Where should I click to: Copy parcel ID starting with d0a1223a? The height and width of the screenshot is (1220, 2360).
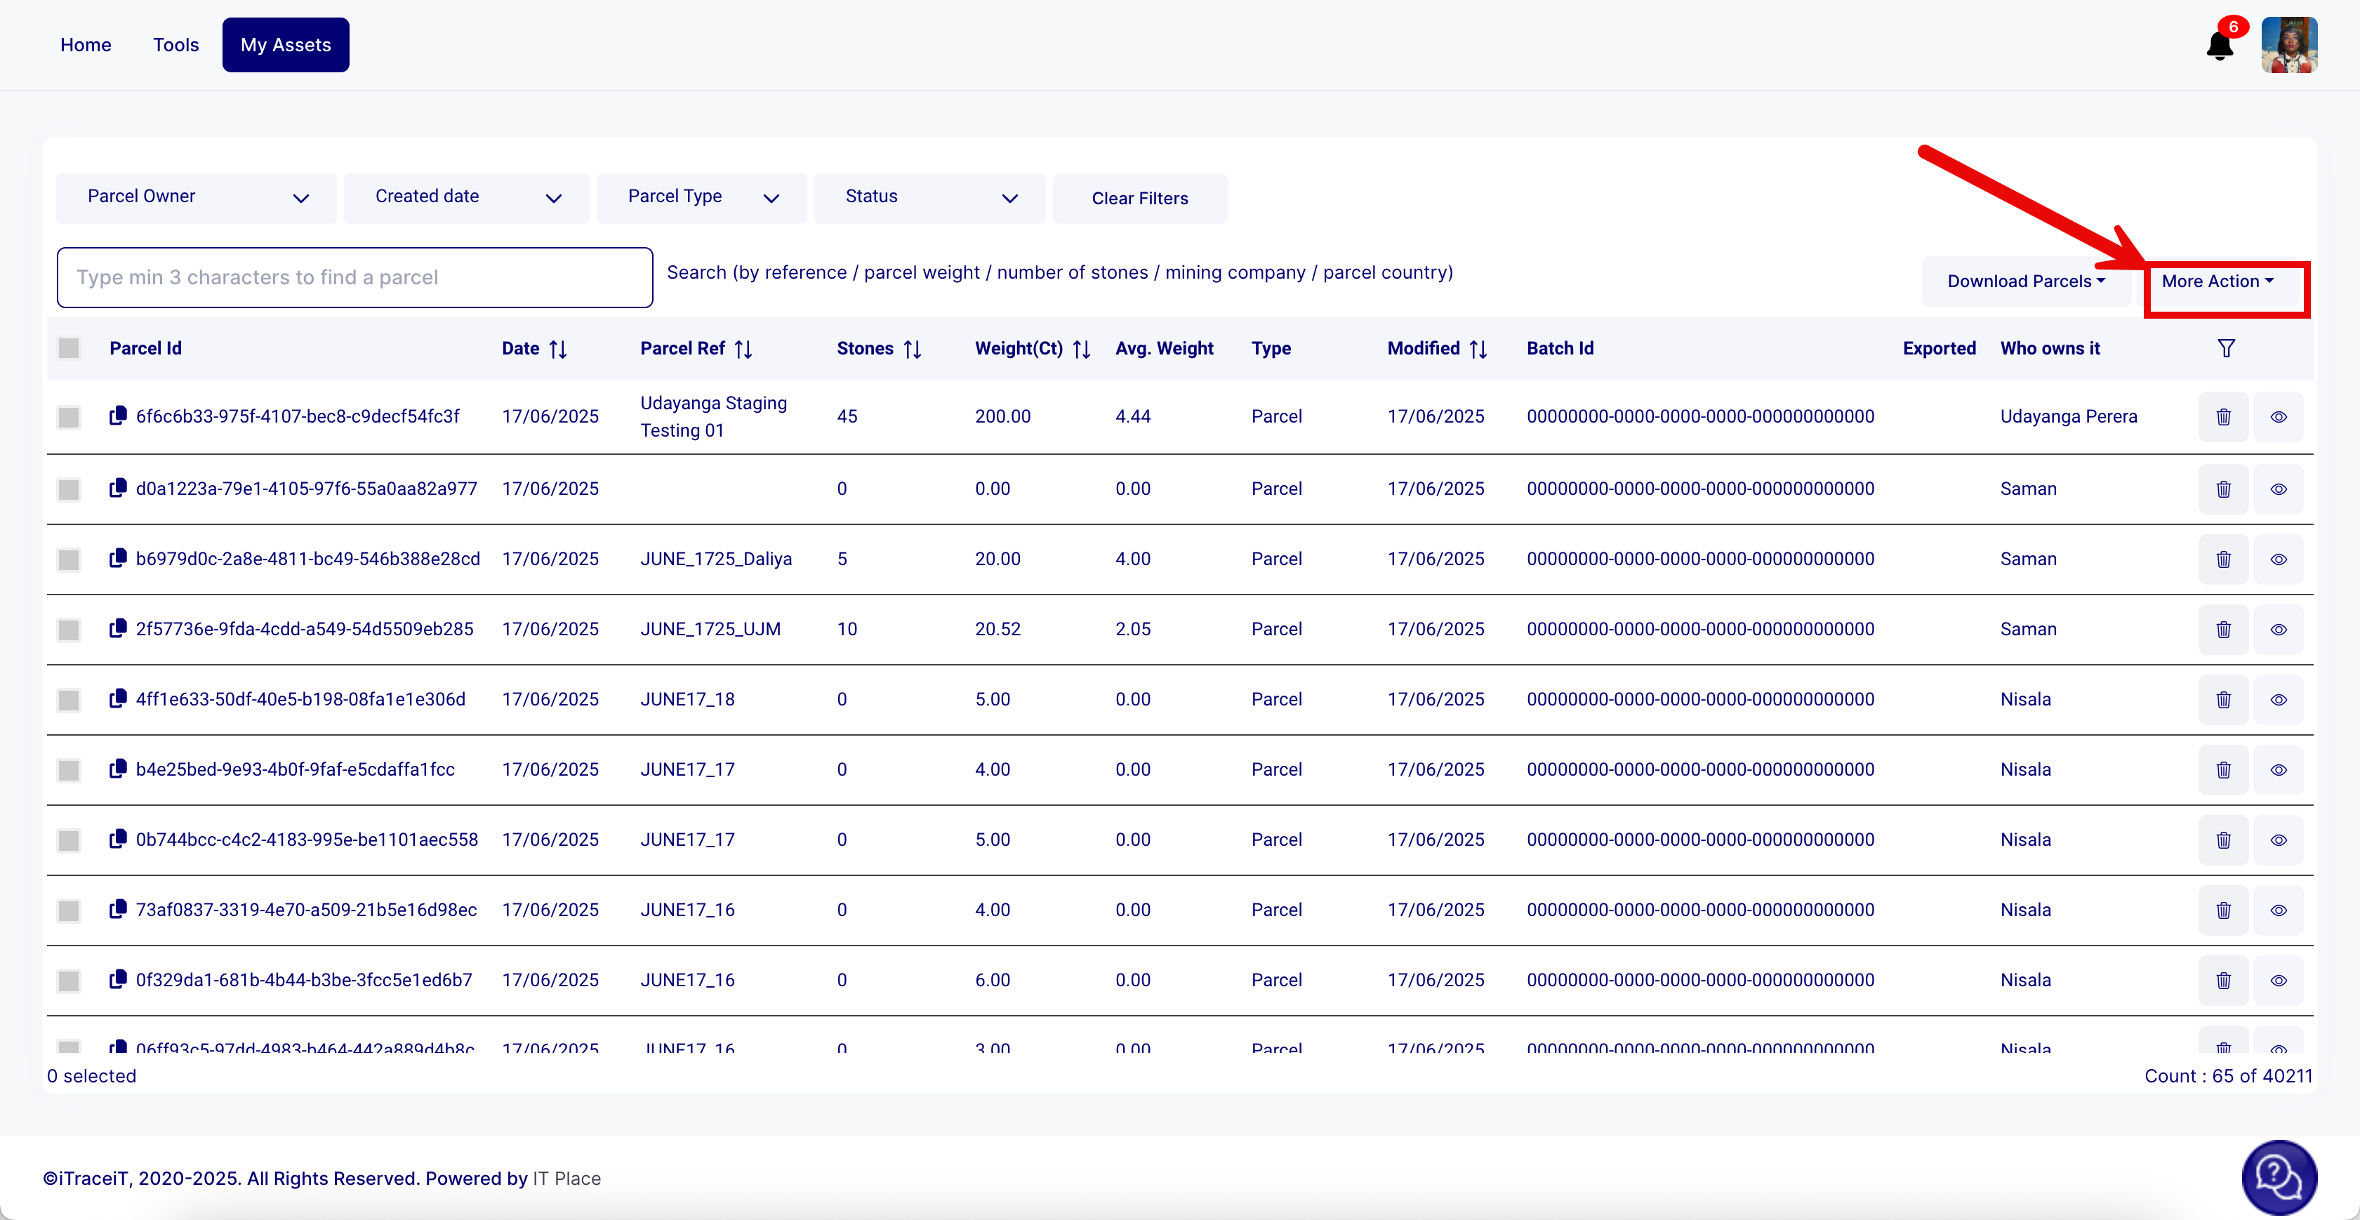pos(118,488)
